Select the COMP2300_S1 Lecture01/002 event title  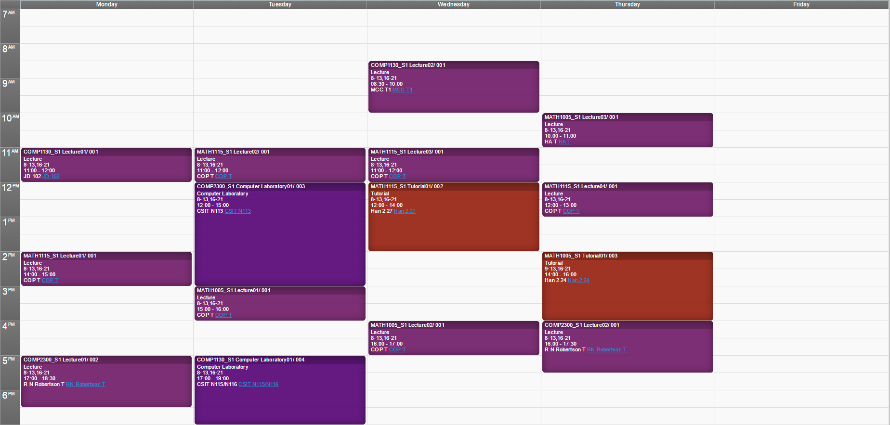click(61, 360)
